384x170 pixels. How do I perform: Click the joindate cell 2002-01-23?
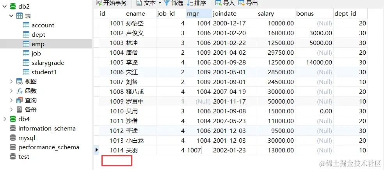[235, 150]
